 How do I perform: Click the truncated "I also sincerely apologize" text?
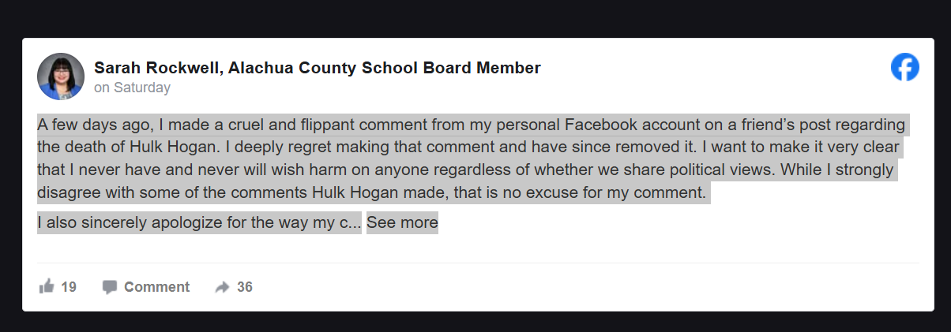[197, 222]
